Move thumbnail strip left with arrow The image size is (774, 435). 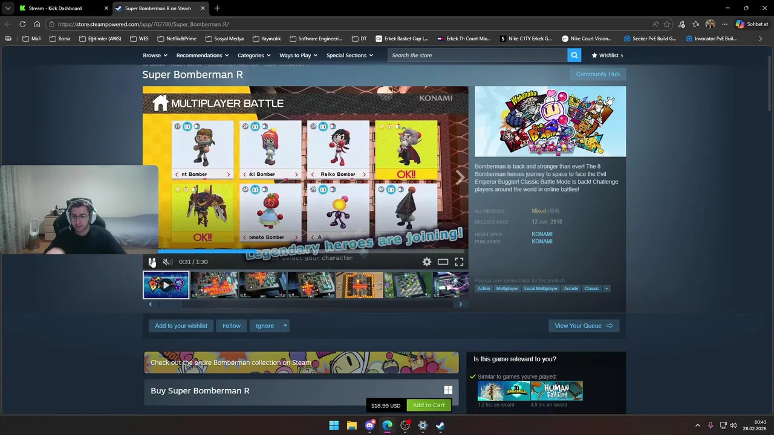click(151, 304)
